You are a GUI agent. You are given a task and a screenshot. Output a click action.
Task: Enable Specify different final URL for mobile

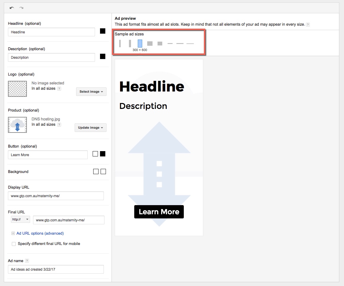[x=14, y=244]
